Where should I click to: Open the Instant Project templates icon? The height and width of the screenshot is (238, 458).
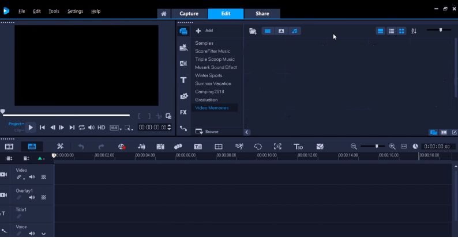click(x=183, y=47)
